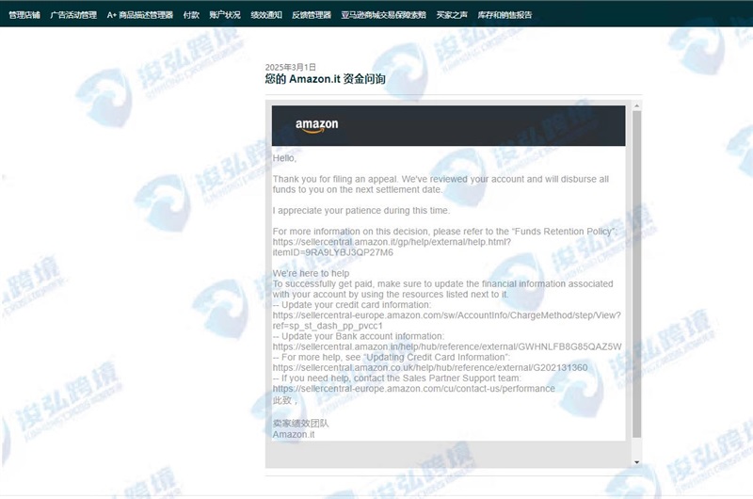Click "I appreciate your patience during this time."
The width and height of the screenshot is (753, 499).
point(361,210)
